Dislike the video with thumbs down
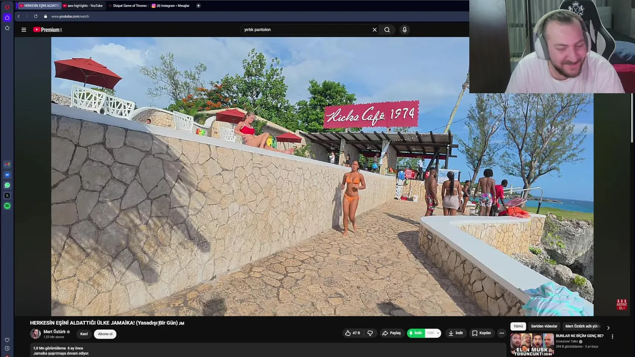The image size is (635, 357). (x=370, y=333)
